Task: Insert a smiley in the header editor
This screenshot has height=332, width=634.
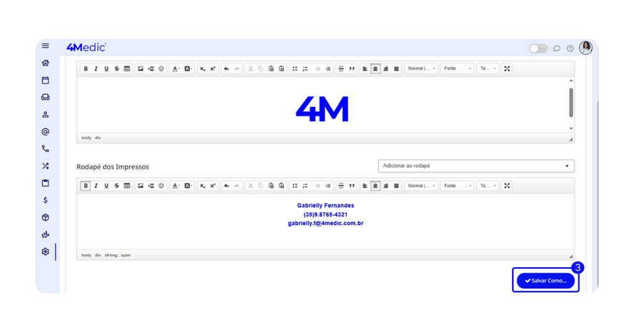Action: (162, 69)
